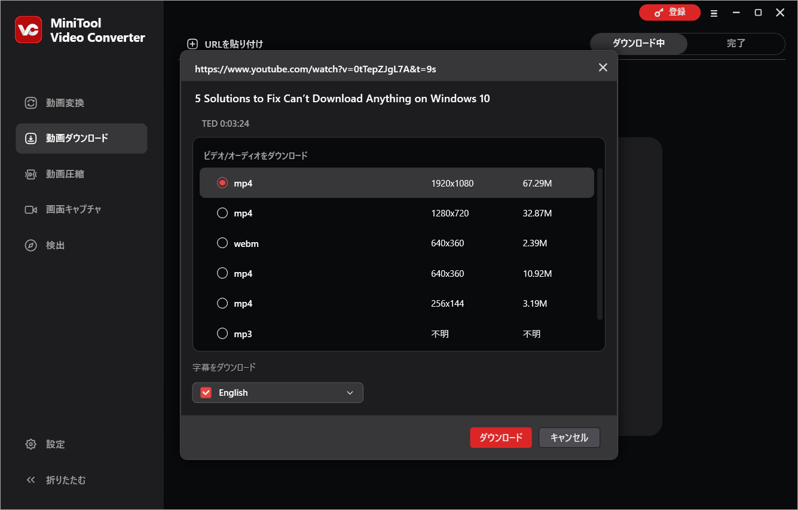Open video compress via its sidebar icon
Viewport: 798px width, 510px height.
click(x=30, y=174)
